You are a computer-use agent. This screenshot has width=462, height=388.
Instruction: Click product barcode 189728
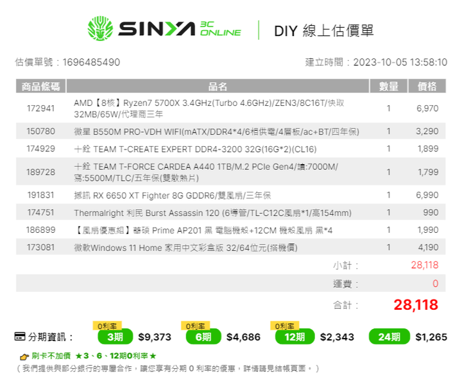(40, 172)
